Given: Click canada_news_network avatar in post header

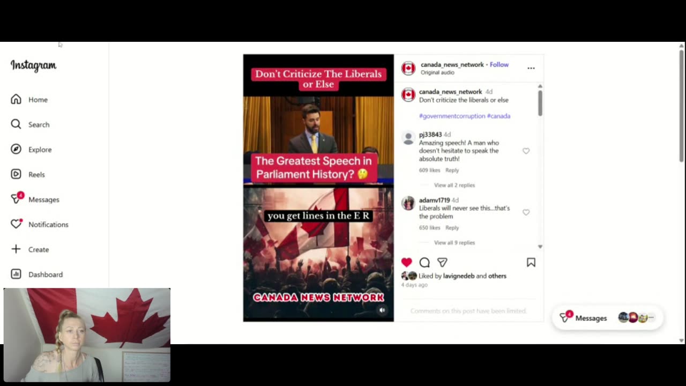Looking at the screenshot, I should pyautogui.click(x=408, y=68).
